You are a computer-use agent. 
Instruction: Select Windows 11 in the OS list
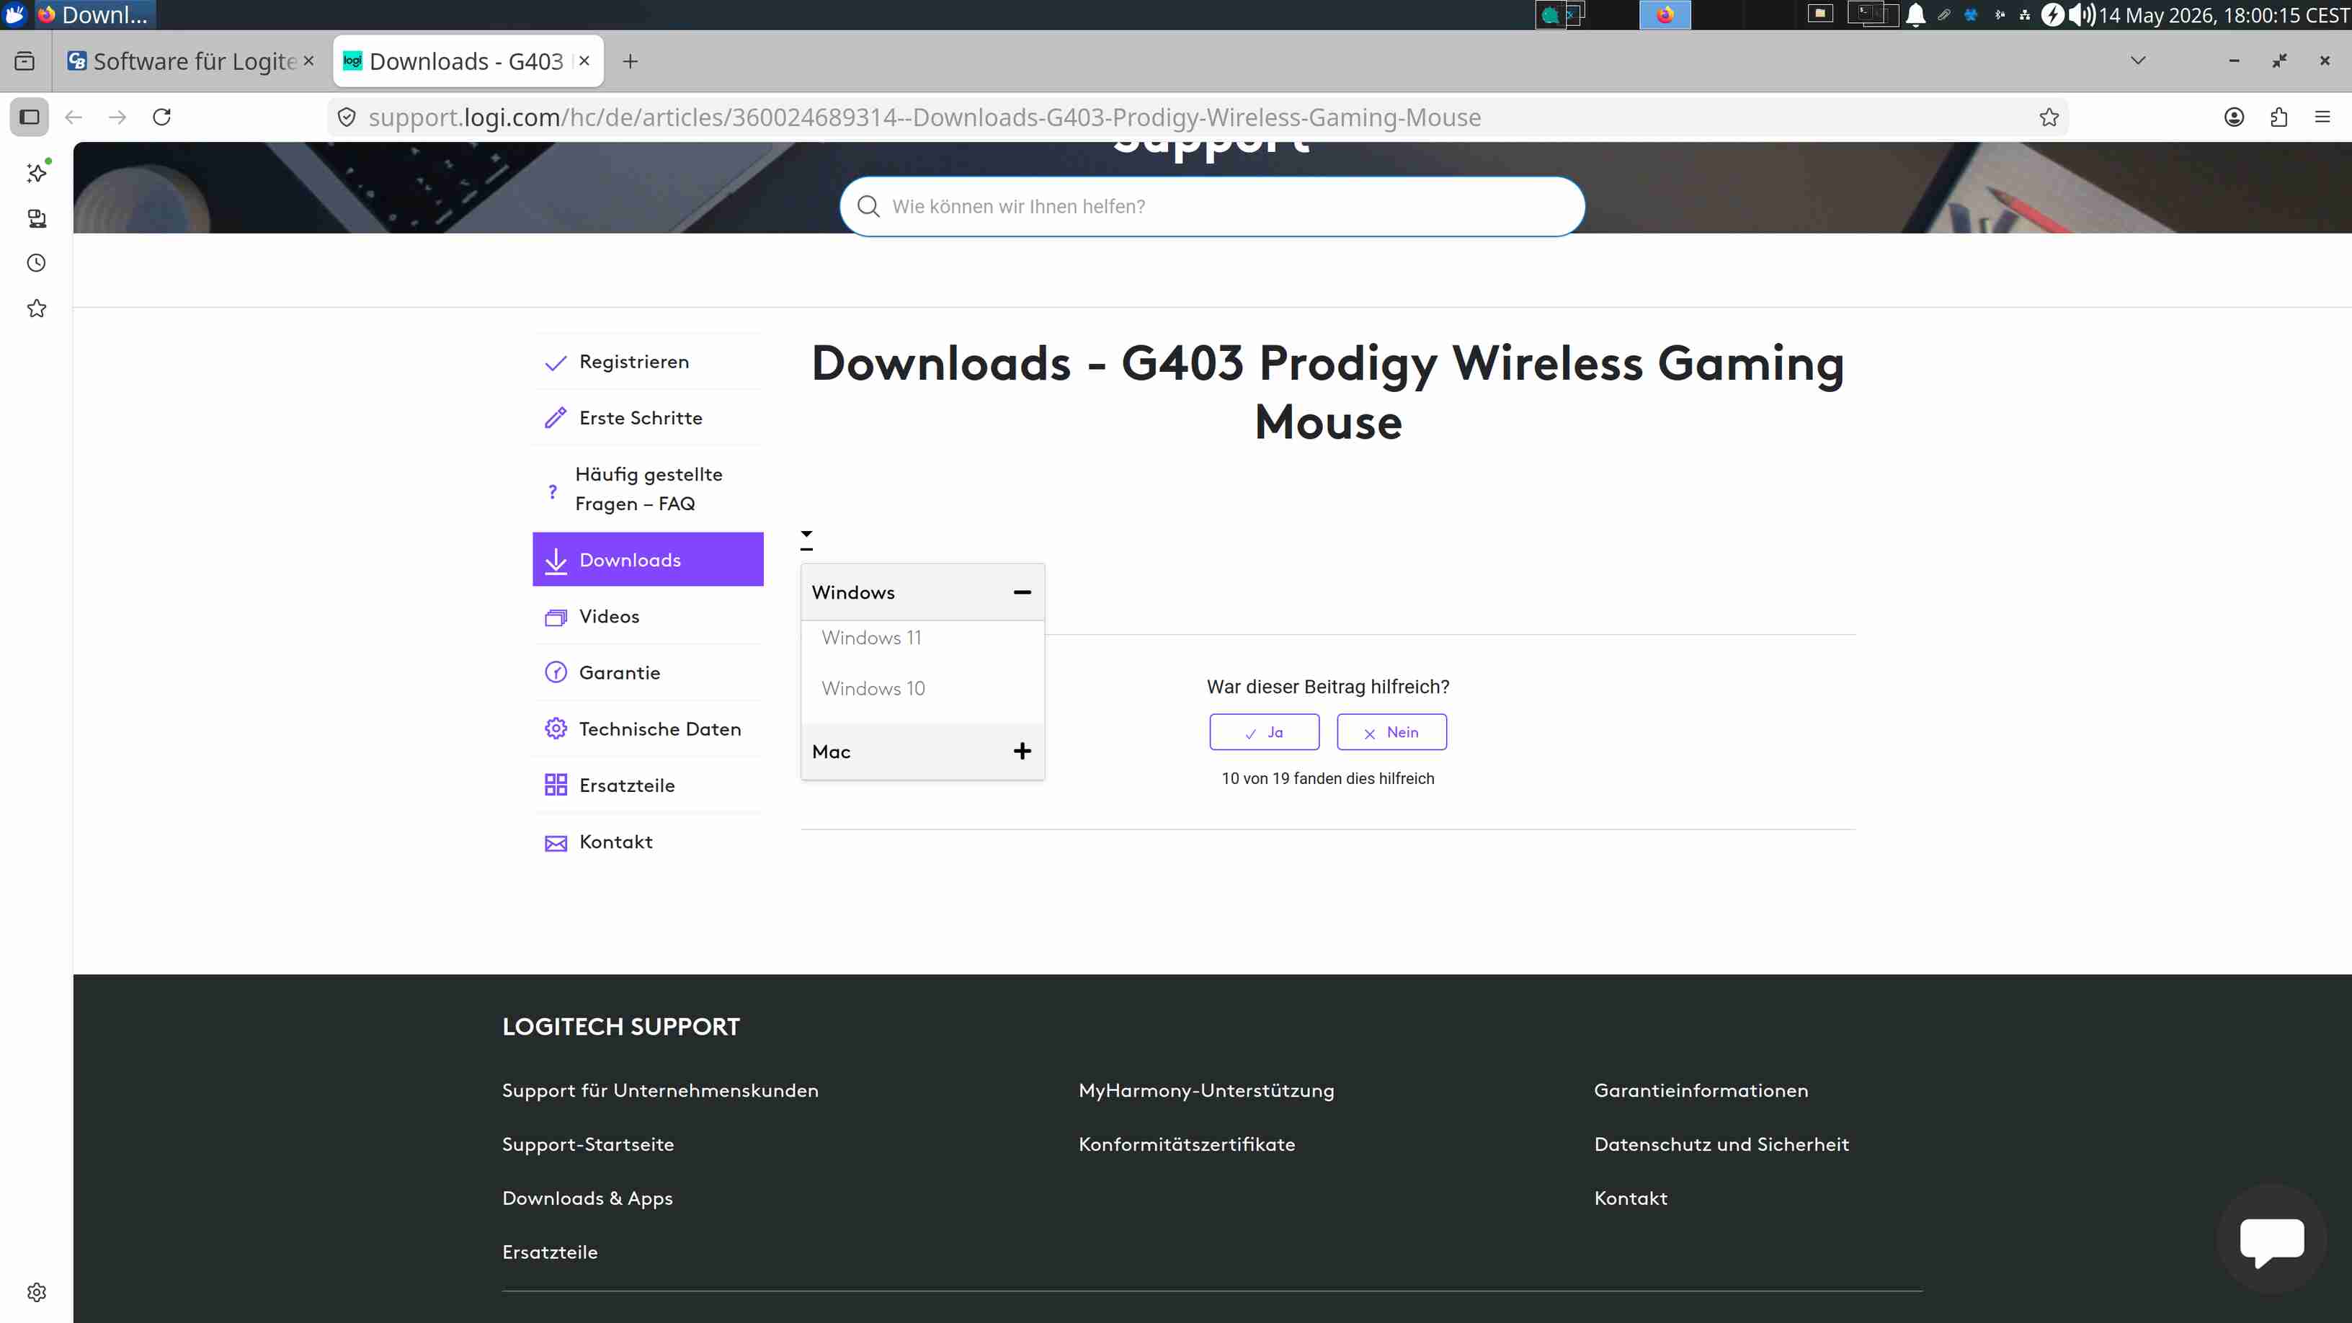[x=871, y=637]
